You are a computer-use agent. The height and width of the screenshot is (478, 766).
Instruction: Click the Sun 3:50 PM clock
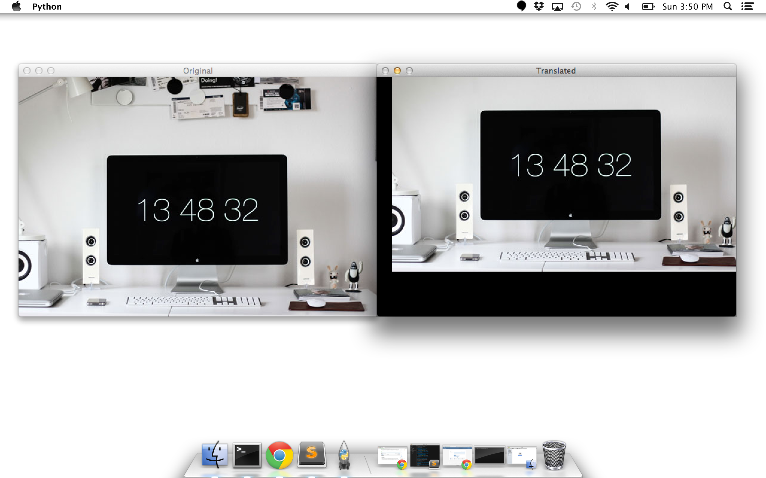687,7
